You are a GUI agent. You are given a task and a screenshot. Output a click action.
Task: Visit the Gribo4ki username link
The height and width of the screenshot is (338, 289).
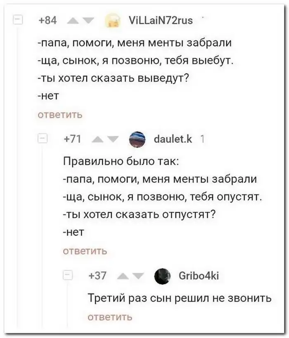pos(200,276)
